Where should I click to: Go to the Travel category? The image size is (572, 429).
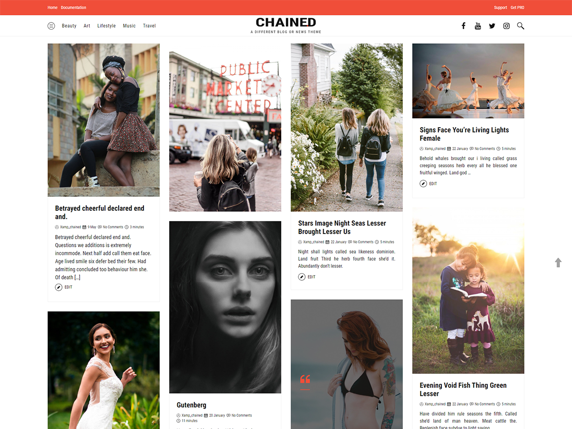pos(149,26)
